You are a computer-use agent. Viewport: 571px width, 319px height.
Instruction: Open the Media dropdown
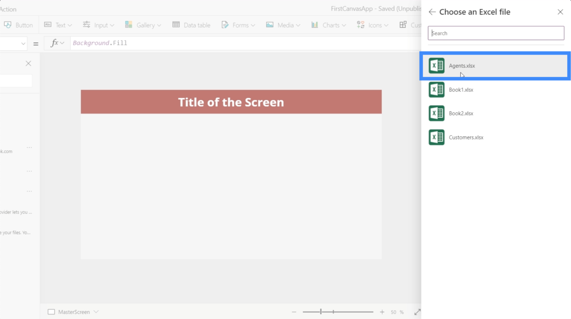(x=283, y=25)
